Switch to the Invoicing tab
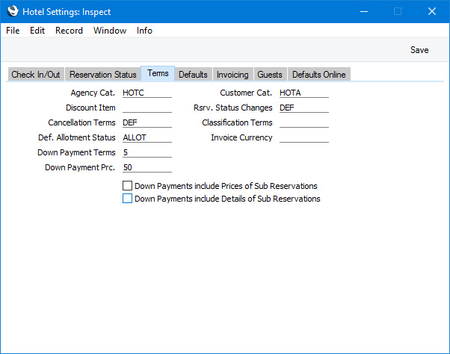The height and width of the screenshot is (354, 450). tap(232, 75)
